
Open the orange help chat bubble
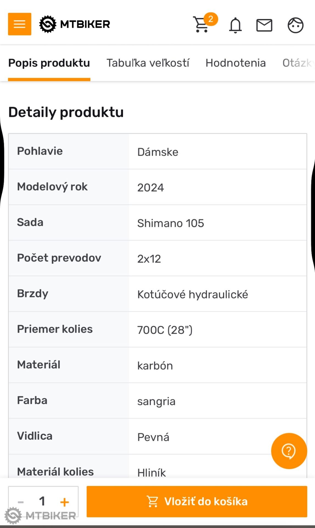click(289, 451)
